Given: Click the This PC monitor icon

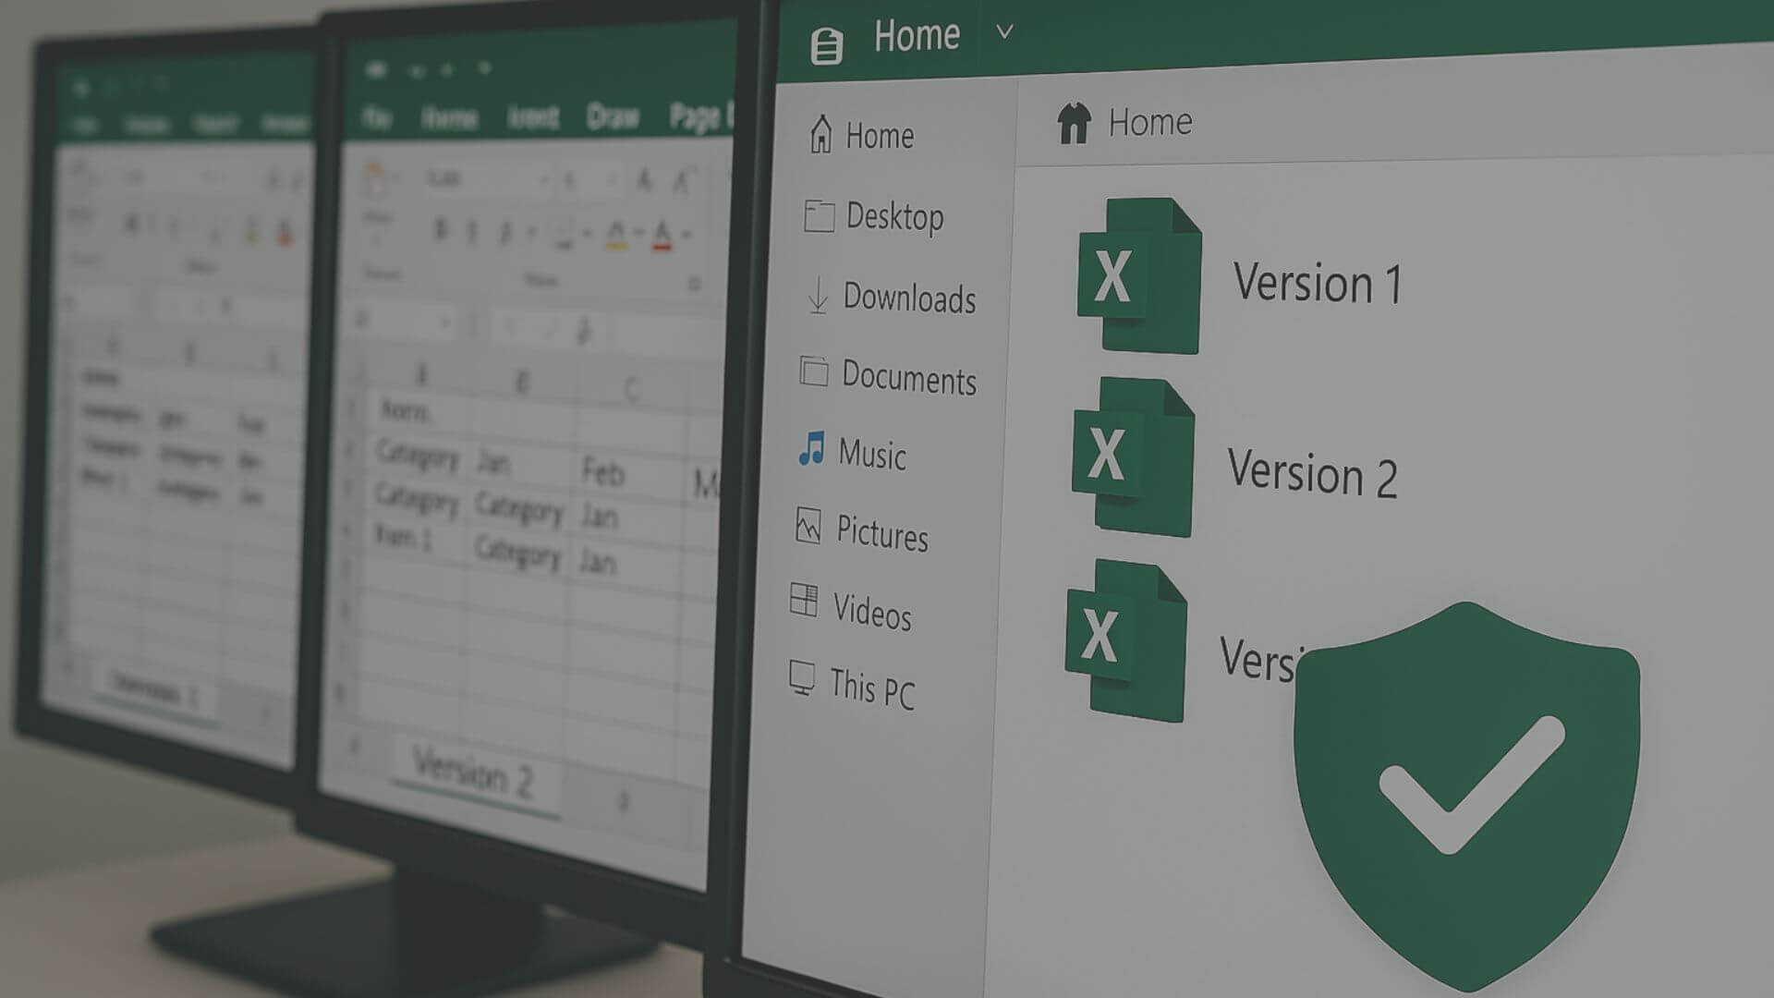Looking at the screenshot, I should (x=802, y=678).
